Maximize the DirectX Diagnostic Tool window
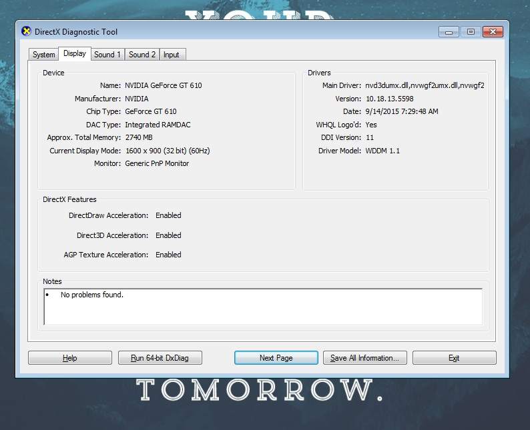The width and height of the screenshot is (530, 430). (471, 31)
